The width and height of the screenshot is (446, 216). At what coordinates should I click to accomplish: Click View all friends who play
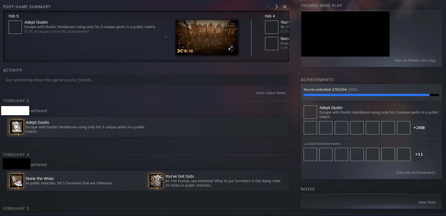pyautogui.click(x=414, y=60)
